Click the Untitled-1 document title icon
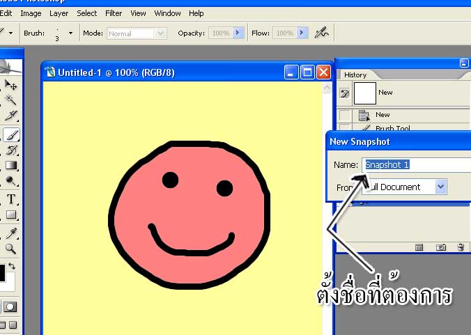 [x=50, y=72]
